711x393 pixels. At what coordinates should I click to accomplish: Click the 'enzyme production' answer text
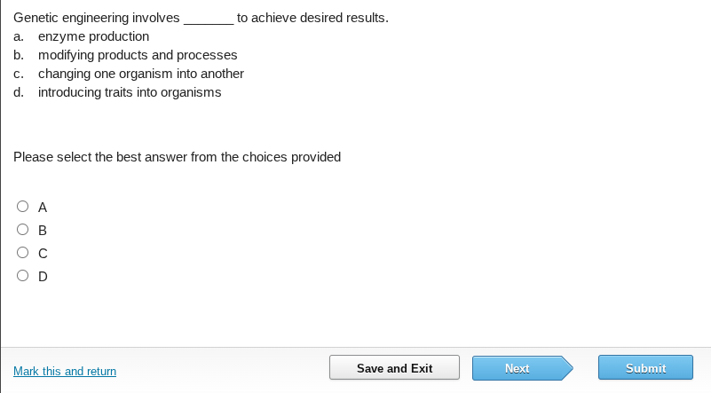point(93,36)
